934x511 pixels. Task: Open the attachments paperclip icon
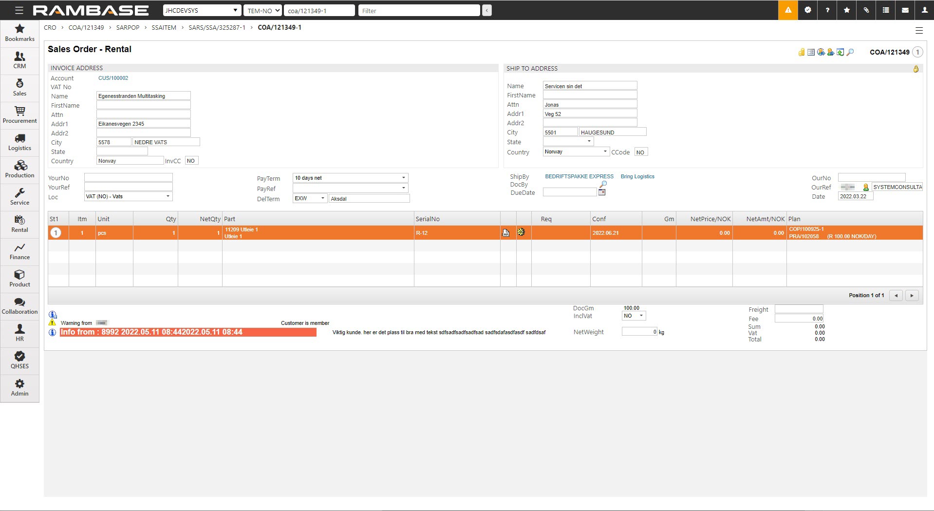[866, 10]
